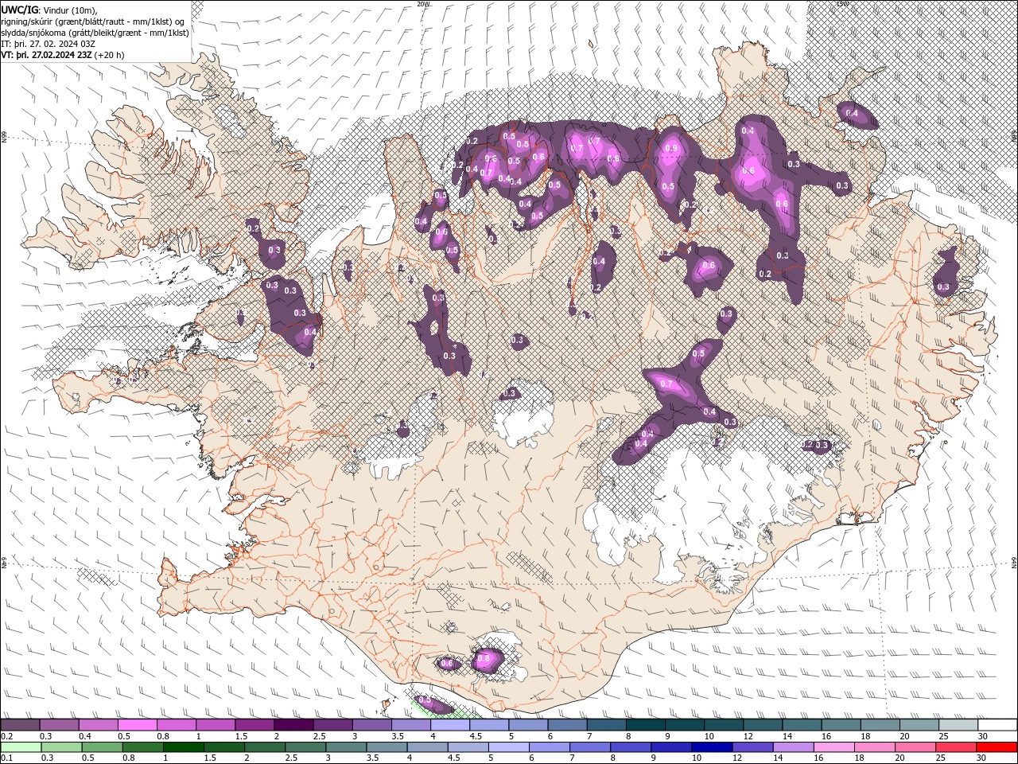Select light violet 14 swatch in lower legend
The width and height of the screenshot is (1018, 764).
[795, 746]
